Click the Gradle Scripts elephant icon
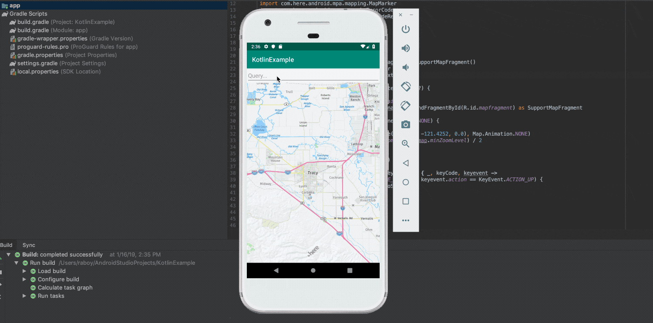 [x=5, y=14]
